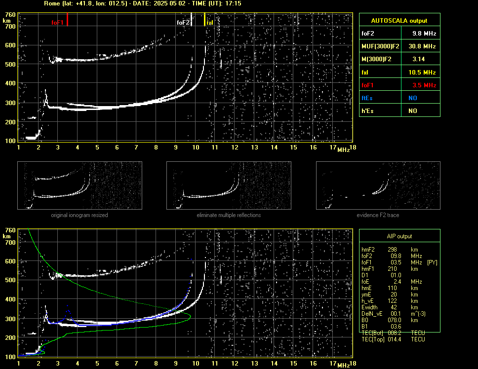Select the h_vE 122 km row
Screen dimensions: 478x369
(x=390, y=301)
